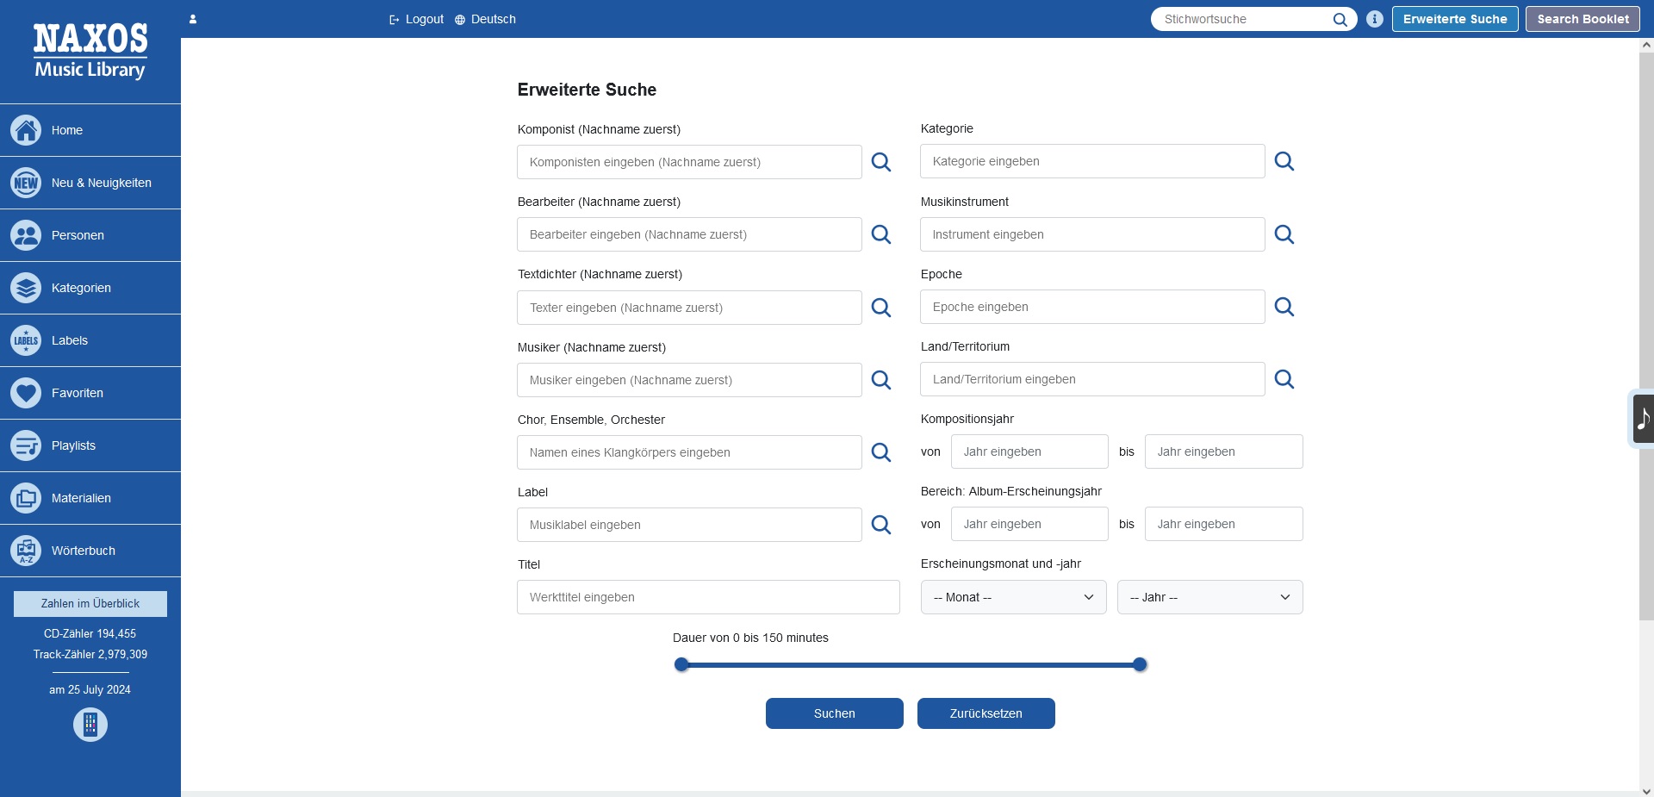Click the Stichwortsuche magnifier icon
This screenshot has height=797, width=1654.
pyautogui.click(x=1340, y=20)
